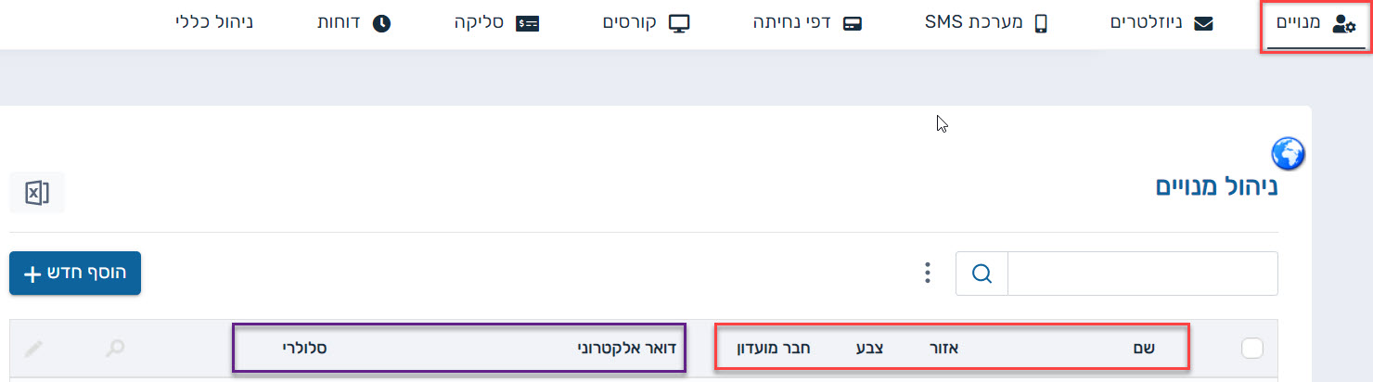1373x382 pixels.
Task: Sort by the שם name column
Action: (x=1143, y=350)
